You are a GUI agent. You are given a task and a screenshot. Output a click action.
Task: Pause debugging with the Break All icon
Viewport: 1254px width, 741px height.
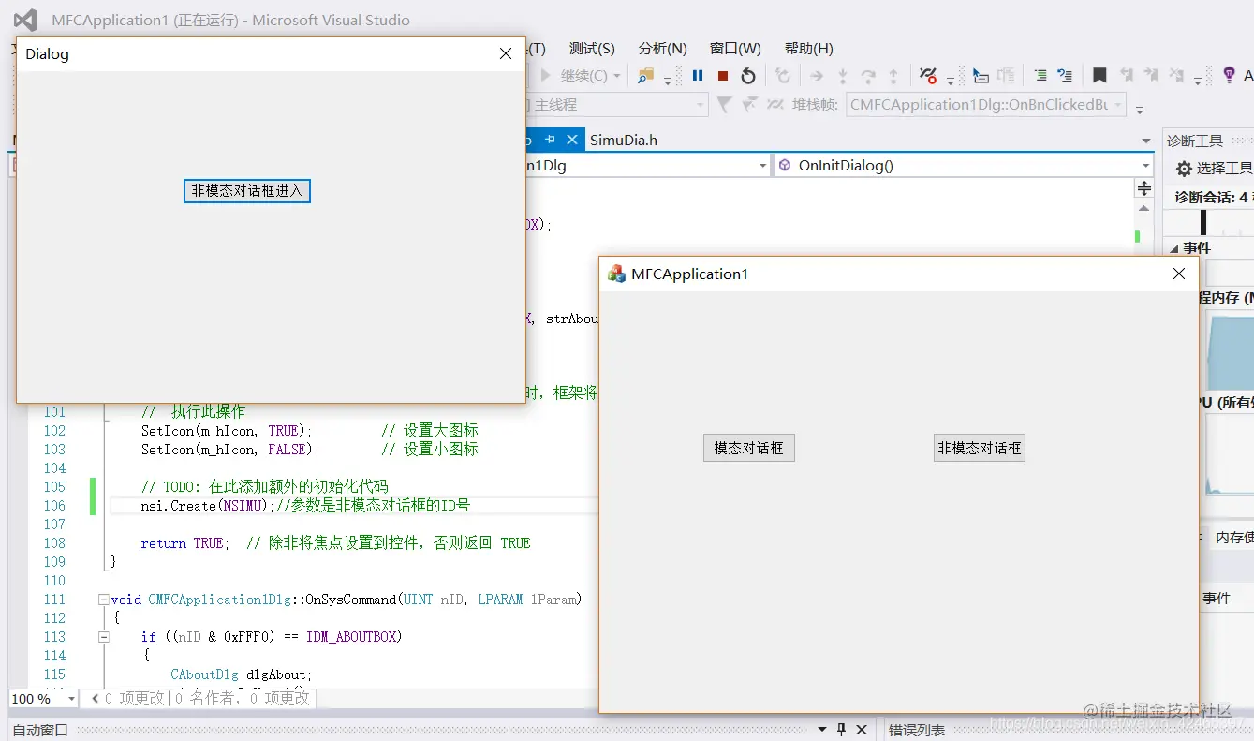coord(698,76)
